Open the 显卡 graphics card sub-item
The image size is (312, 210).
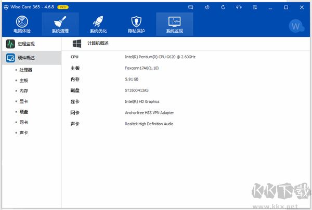pyautogui.click(x=24, y=101)
